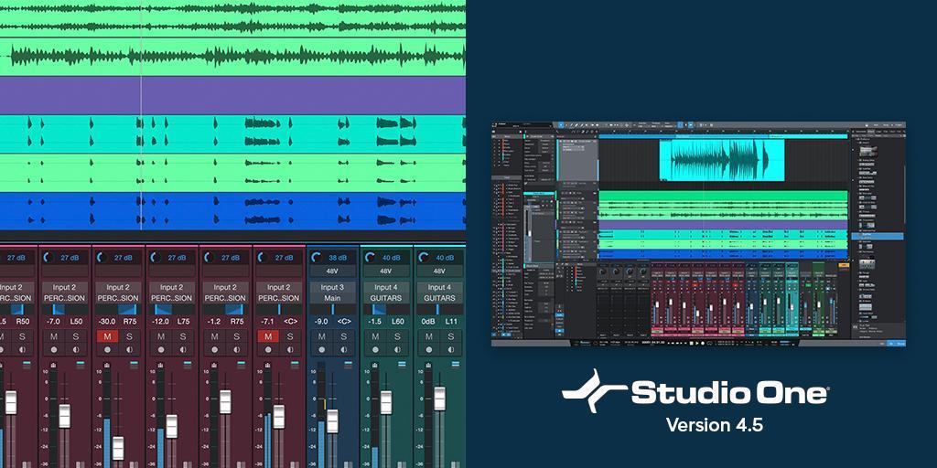Click gain knob on the L60 GUITARS channel
This screenshot has height=468, width=937.
click(x=372, y=257)
